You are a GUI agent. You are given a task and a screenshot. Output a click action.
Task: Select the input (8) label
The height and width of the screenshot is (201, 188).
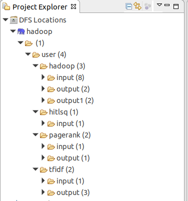point(70,77)
